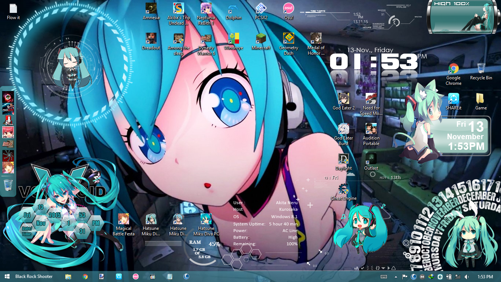Switch to osu! on the taskbar

tap(136, 276)
